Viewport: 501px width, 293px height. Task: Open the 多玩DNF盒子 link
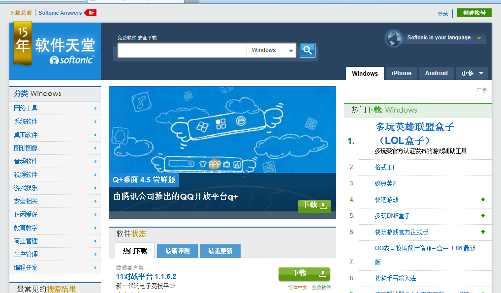click(392, 216)
